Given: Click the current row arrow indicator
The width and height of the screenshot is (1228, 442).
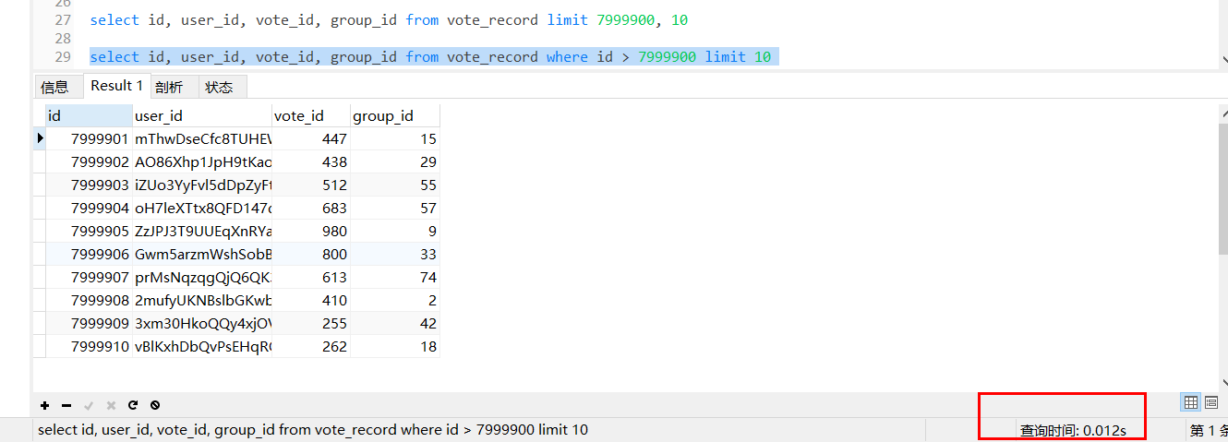Looking at the screenshot, I should click(40, 138).
